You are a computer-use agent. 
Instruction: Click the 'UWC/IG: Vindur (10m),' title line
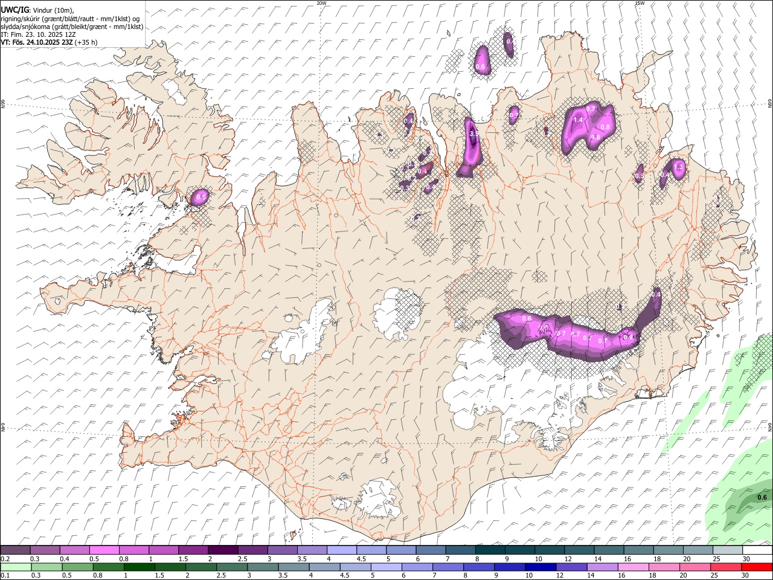[37, 10]
